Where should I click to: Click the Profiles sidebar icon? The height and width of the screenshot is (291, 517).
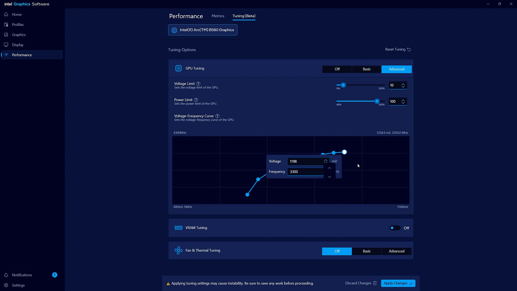tap(6, 25)
